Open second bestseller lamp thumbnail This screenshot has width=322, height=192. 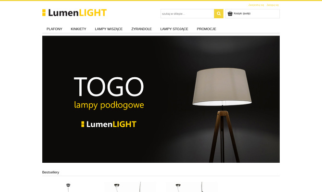(x=130, y=187)
